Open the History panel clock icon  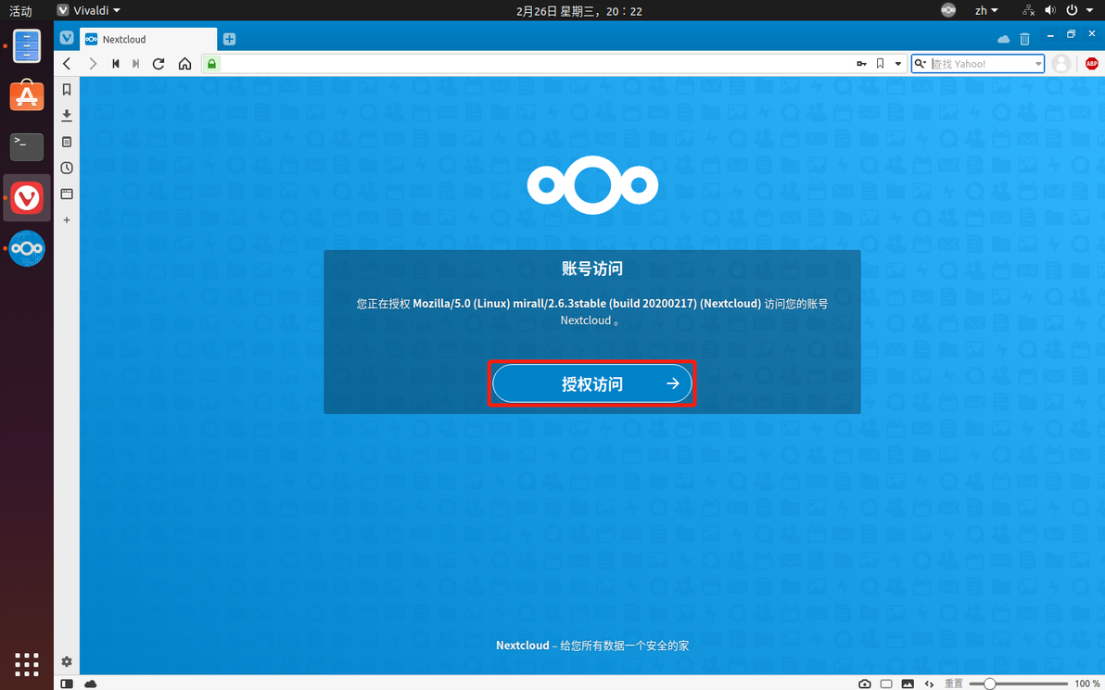pyautogui.click(x=67, y=168)
